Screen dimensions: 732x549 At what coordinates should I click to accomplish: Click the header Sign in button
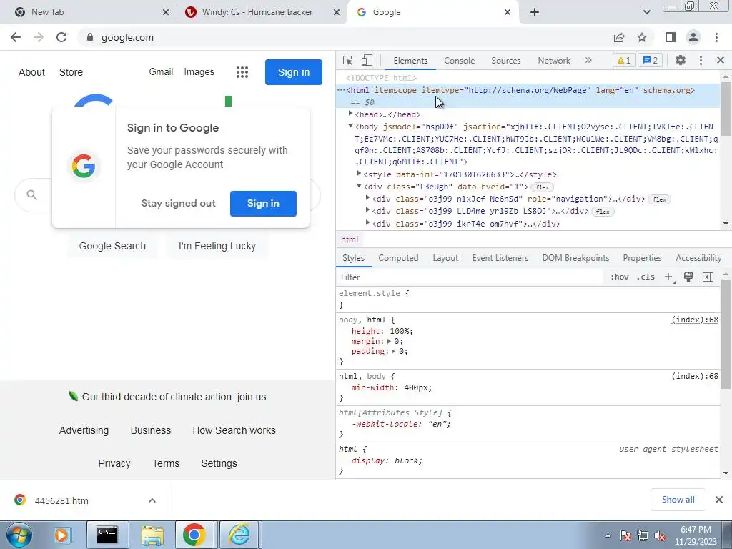pos(294,72)
